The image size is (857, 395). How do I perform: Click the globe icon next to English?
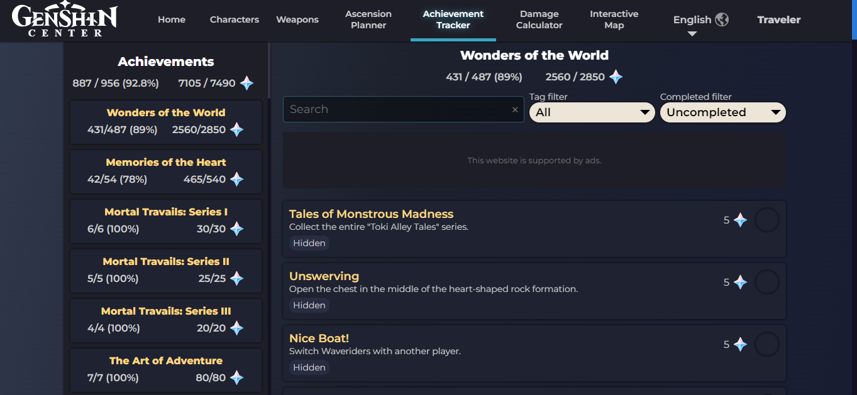click(722, 19)
